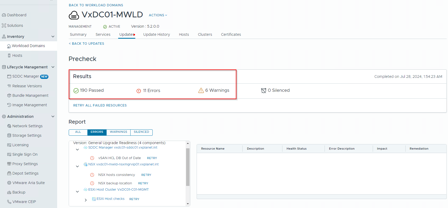Click the Silenced alarm icon
The width and height of the screenshot is (448, 208).
[263, 91]
